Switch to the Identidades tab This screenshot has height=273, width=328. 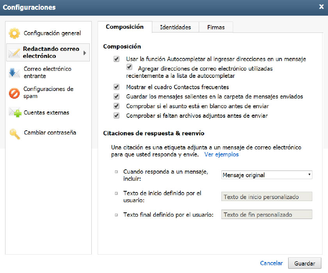[175, 27]
